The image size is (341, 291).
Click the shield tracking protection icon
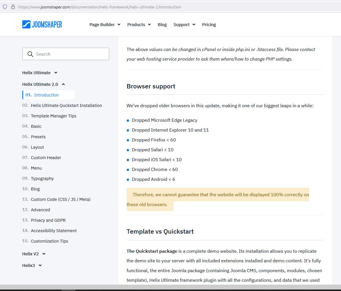(5, 7)
